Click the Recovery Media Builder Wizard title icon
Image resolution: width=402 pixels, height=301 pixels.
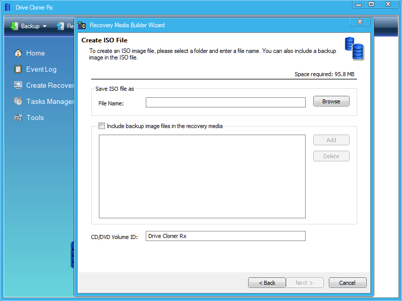tap(82, 25)
